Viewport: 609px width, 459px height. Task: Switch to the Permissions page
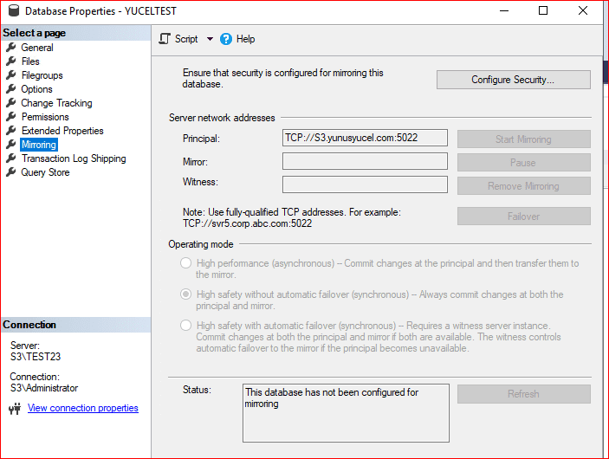pos(45,117)
